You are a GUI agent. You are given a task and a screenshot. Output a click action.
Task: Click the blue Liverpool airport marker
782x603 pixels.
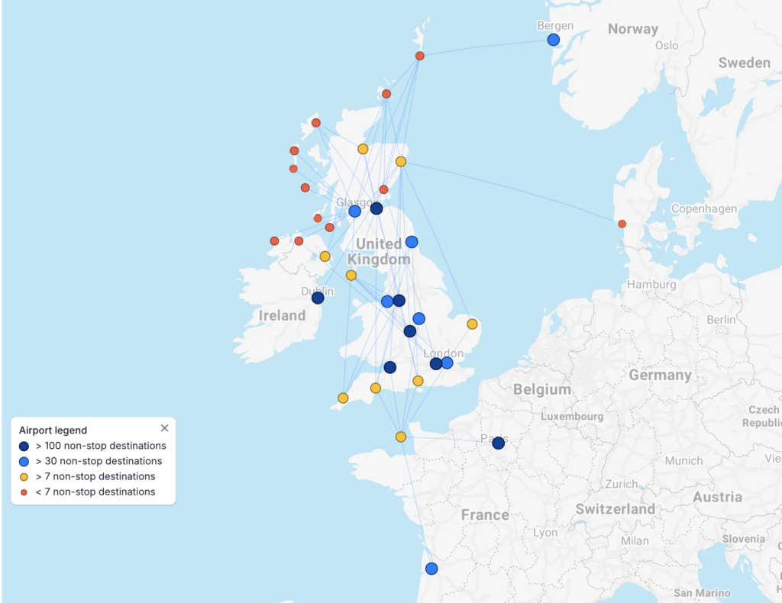pos(387,301)
